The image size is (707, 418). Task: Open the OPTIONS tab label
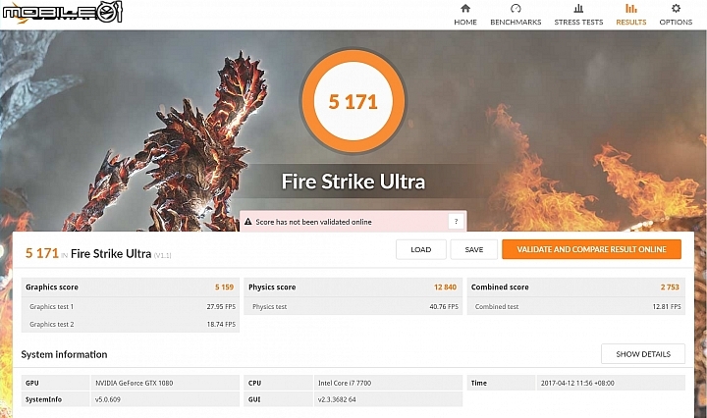676,22
